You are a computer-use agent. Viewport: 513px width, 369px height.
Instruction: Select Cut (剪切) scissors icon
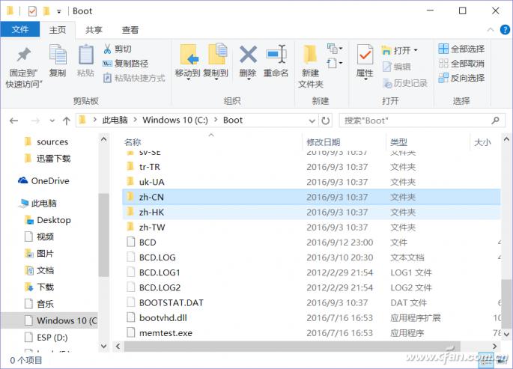point(107,49)
